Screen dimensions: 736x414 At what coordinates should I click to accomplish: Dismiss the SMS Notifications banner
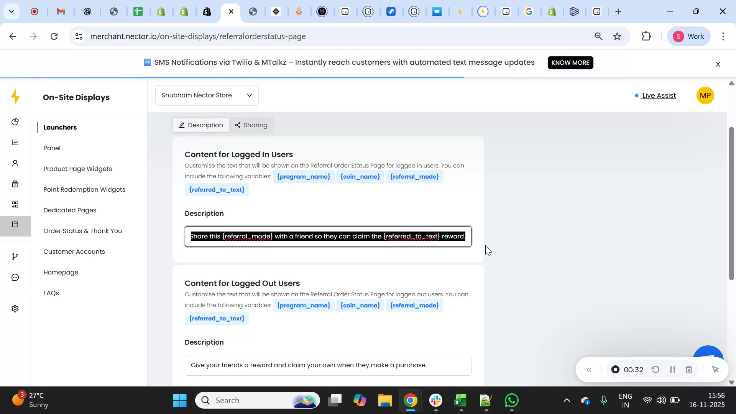(718, 64)
